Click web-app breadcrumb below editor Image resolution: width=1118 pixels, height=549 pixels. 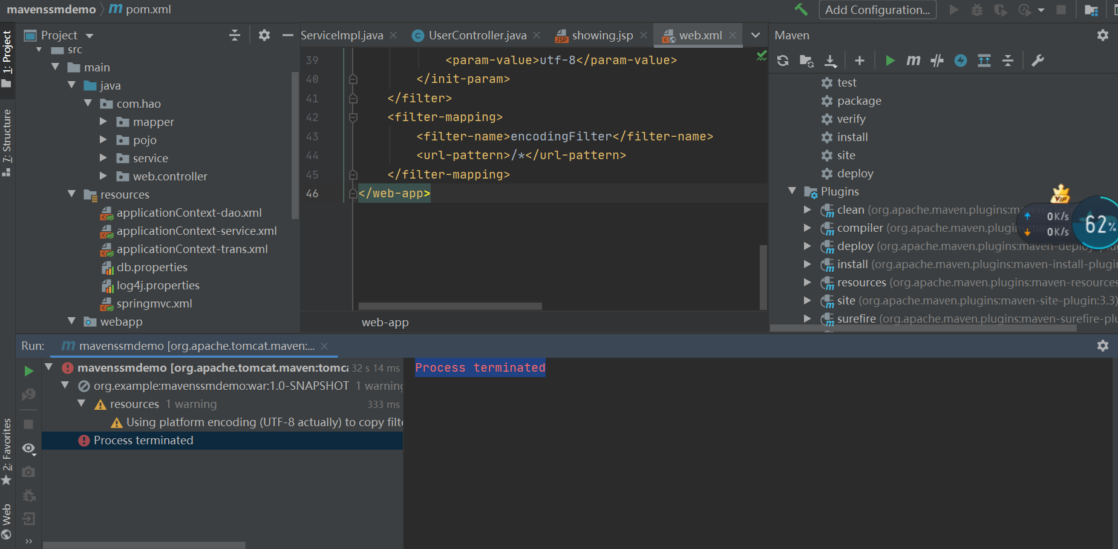pos(385,322)
